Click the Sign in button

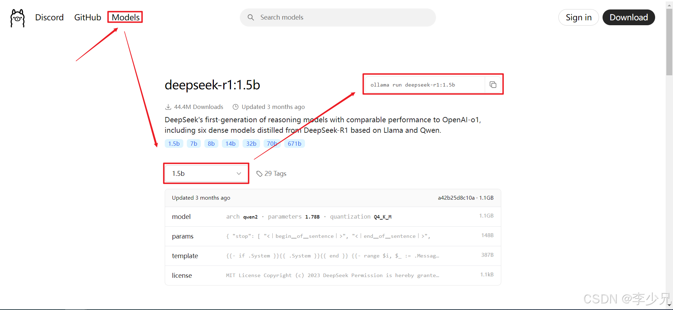(x=578, y=18)
